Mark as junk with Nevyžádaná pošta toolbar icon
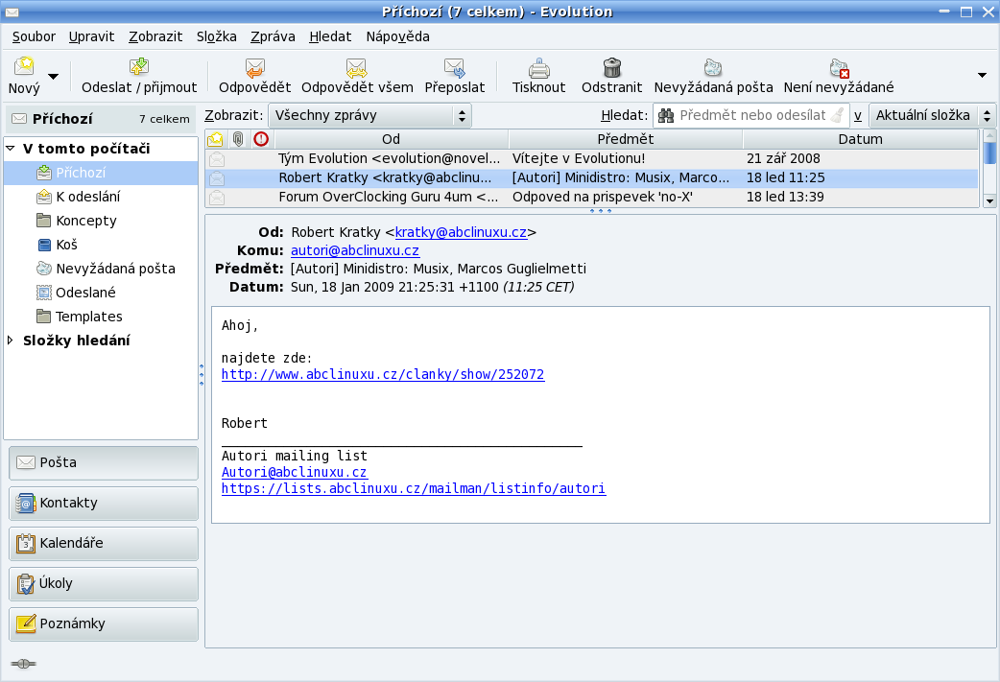This screenshot has width=1000, height=682. click(x=713, y=67)
